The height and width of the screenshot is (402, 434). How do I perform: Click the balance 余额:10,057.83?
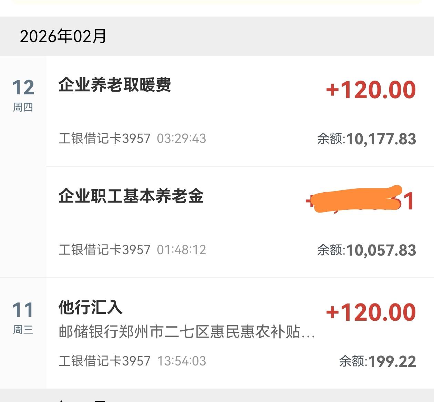[368, 249]
